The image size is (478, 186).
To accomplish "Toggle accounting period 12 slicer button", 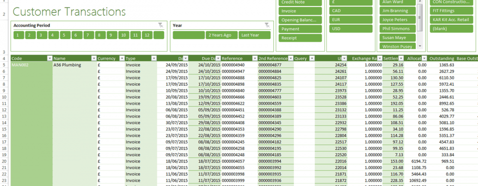I will point(147,35).
